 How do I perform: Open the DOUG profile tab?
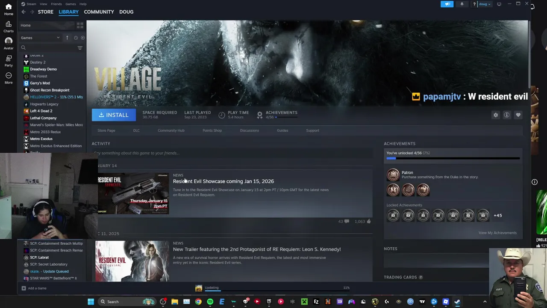[126, 12]
